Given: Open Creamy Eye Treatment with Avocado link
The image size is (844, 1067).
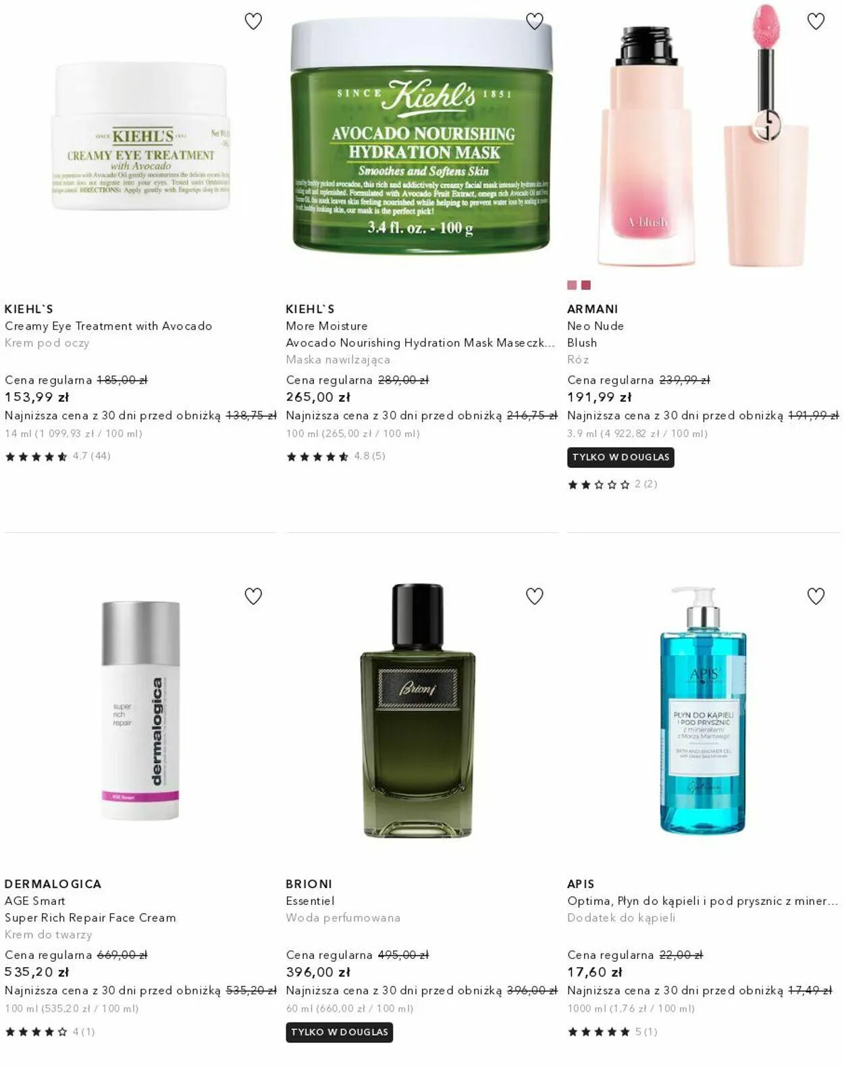Looking at the screenshot, I should coord(108,326).
